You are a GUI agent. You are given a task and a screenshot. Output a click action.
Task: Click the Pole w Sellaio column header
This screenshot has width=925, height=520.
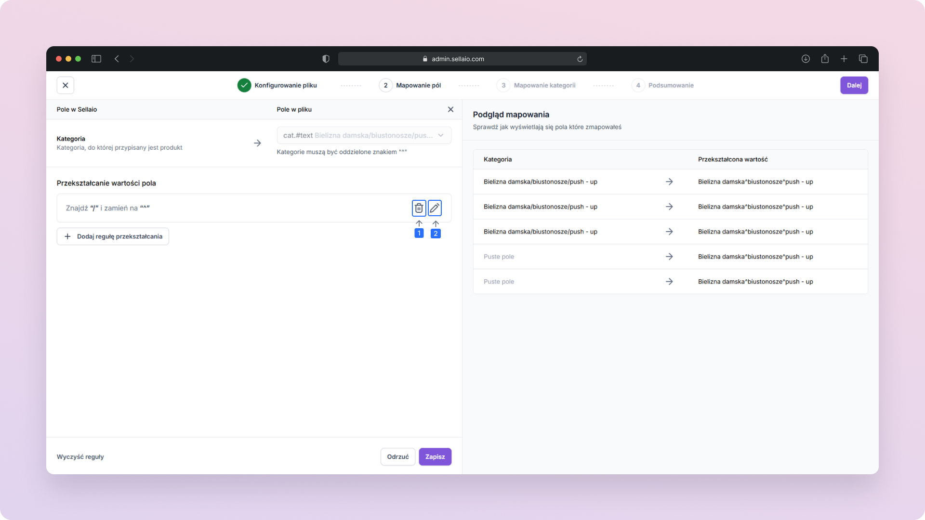pos(77,109)
